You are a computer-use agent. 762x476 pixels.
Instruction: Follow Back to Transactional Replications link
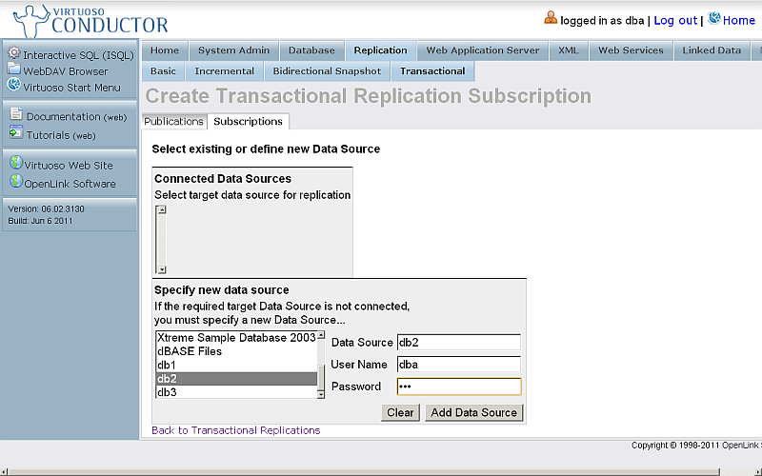[235, 430]
